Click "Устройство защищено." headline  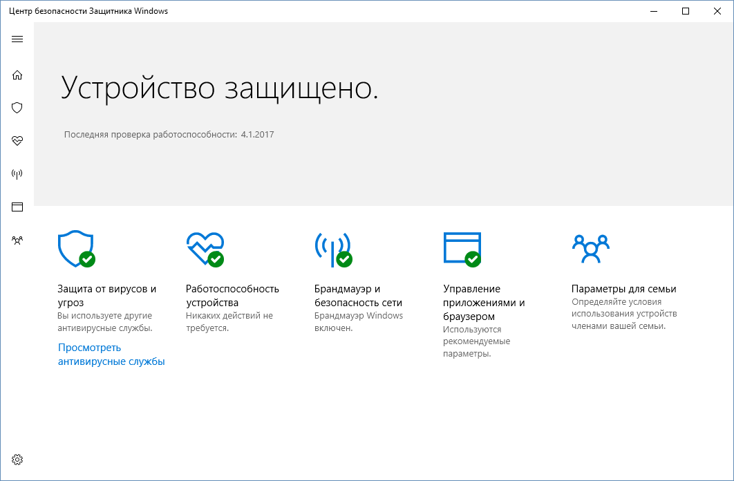click(220, 88)
